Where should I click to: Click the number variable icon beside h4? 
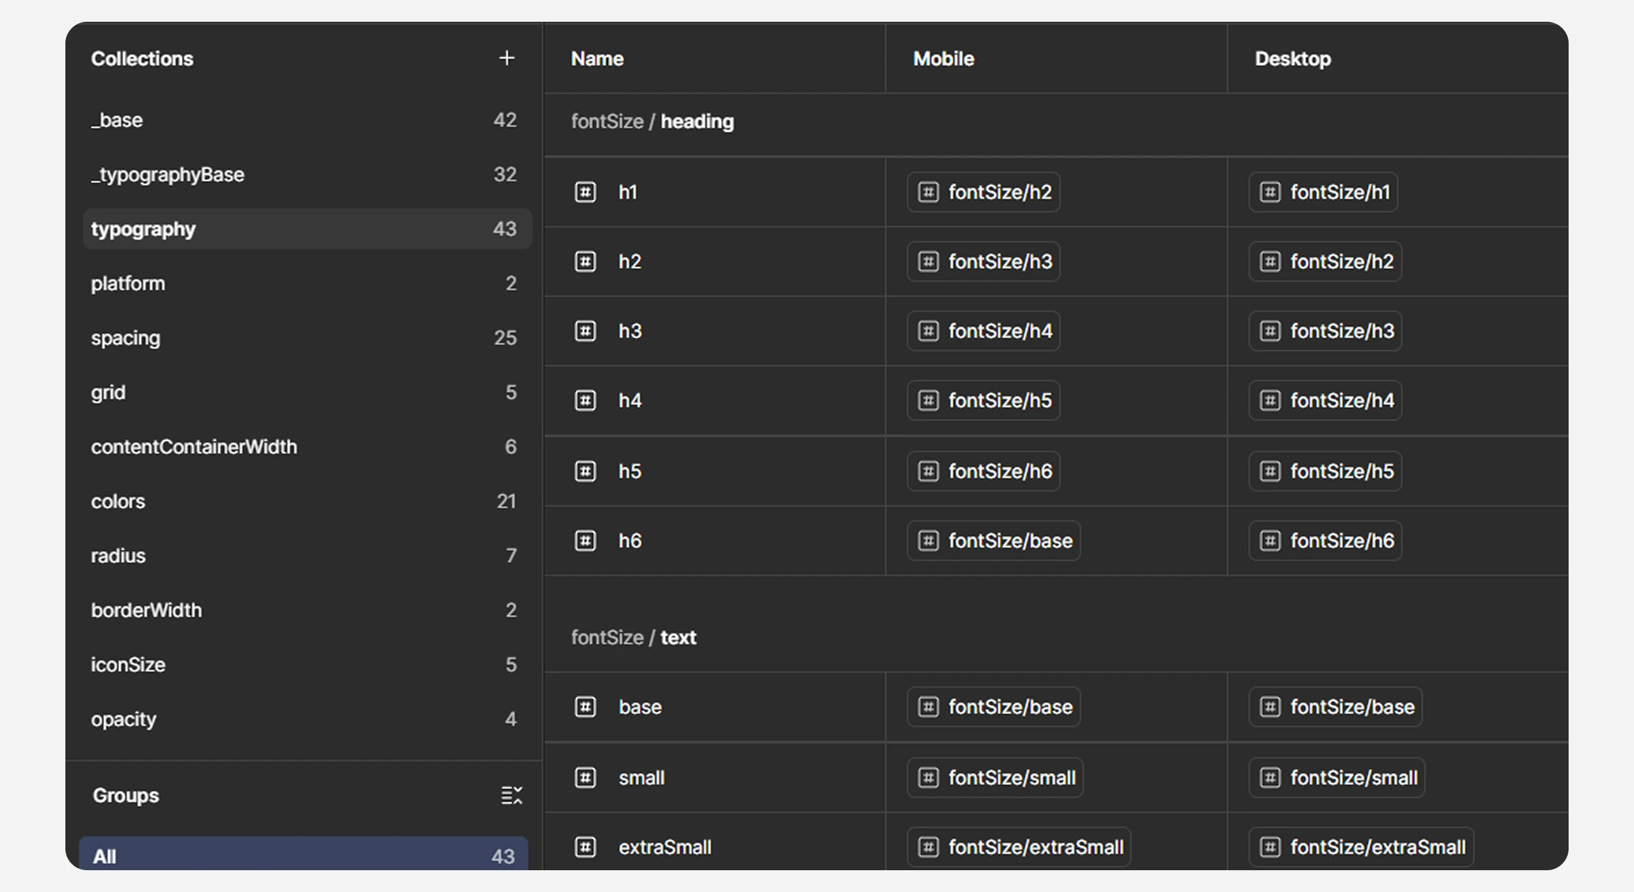[x=586, y=400]
